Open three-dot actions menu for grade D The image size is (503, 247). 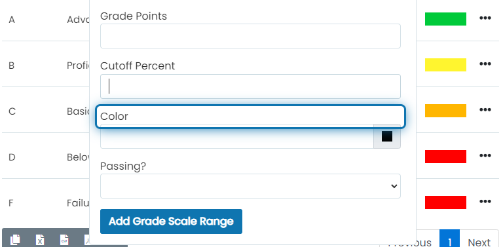pos(485,155)
